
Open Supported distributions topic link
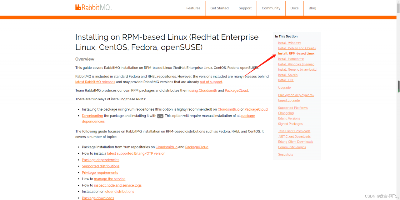coord(101,166)
